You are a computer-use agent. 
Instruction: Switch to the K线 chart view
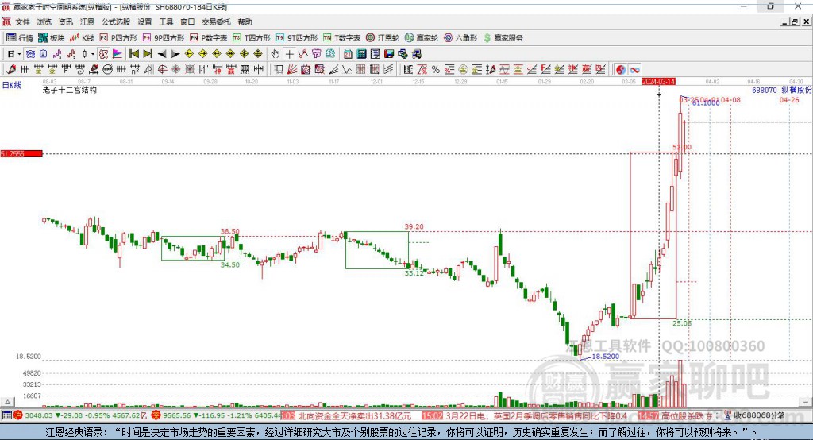[x=82, y=38]
